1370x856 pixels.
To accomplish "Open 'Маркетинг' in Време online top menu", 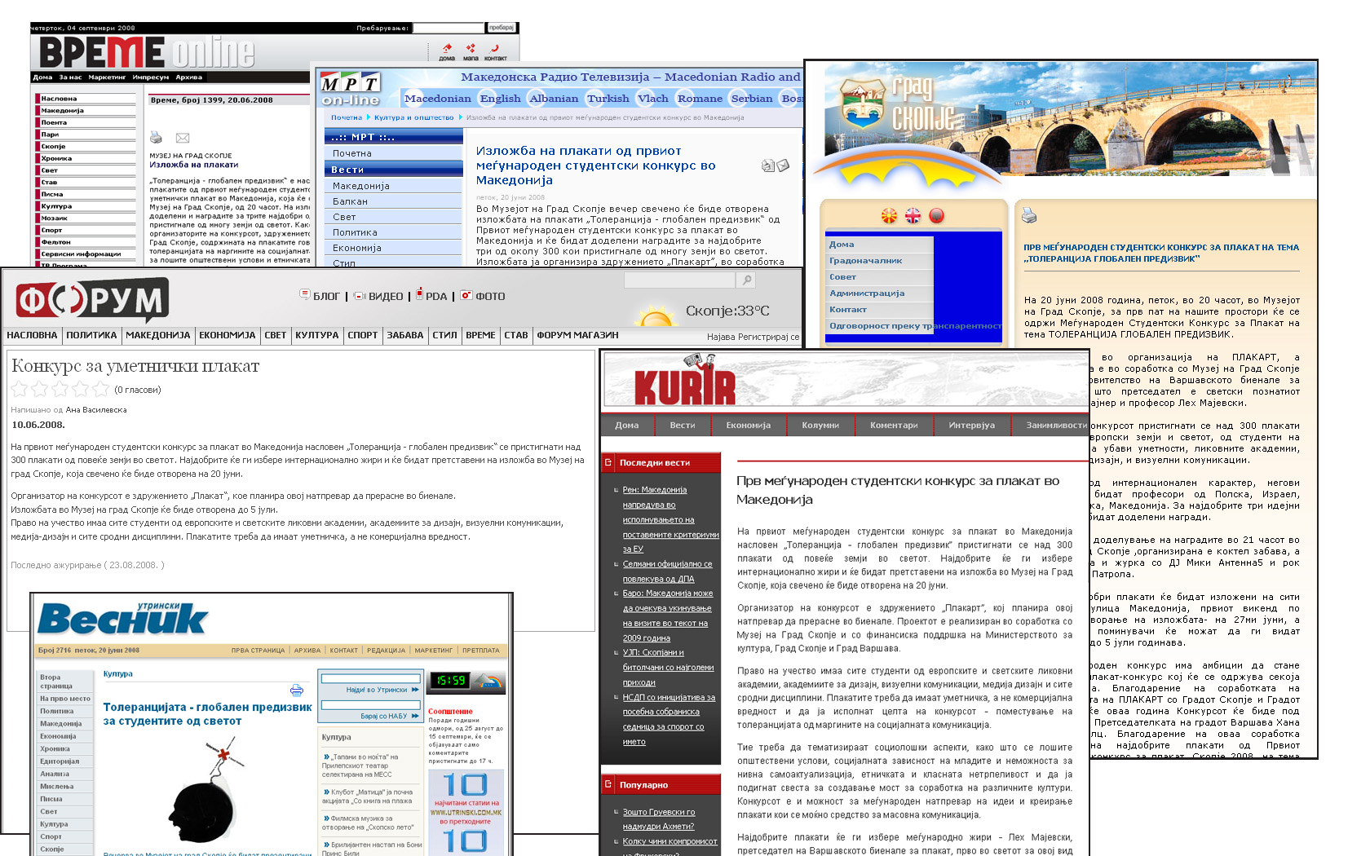I will pos(107,77).
